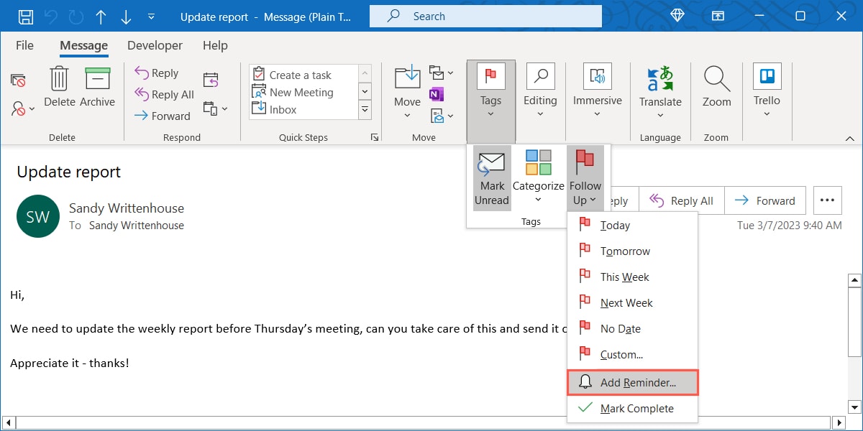
Task: Open the Tags dropdown chevron
Action: point(490,113)
